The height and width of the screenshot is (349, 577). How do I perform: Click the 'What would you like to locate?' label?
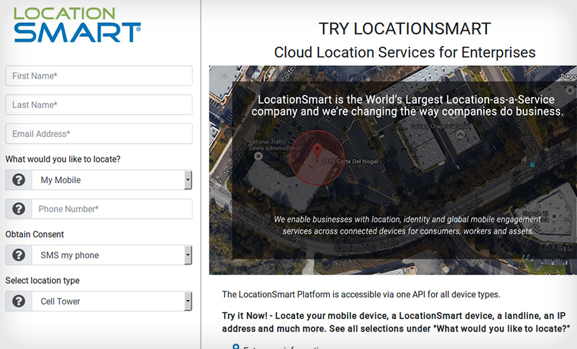click(x=63, y=159)
